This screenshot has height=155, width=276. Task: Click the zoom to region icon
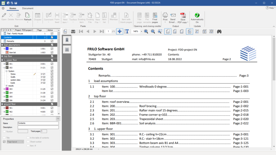pos(160,32)
